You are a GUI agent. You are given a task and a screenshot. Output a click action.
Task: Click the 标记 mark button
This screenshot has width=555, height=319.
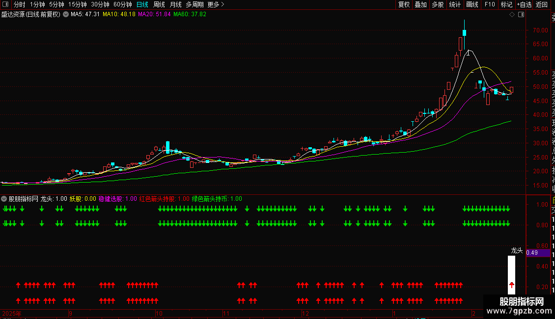click(x=506, y=4)
